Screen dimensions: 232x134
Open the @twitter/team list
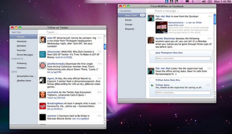point(23,81)
